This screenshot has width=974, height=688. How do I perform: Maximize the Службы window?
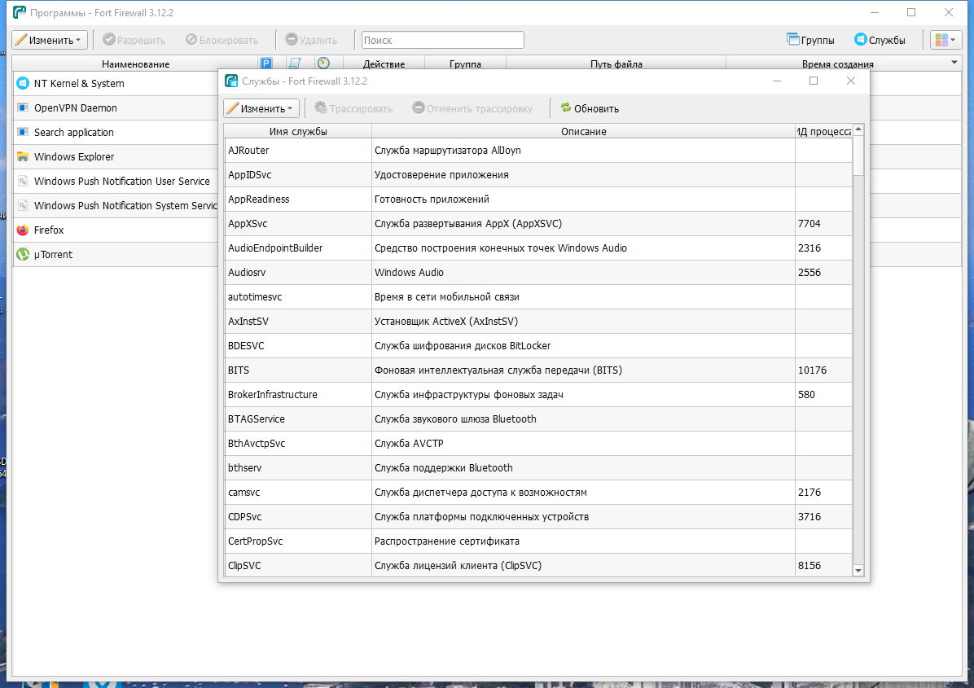pyautogui.click(x=814, y=81)
